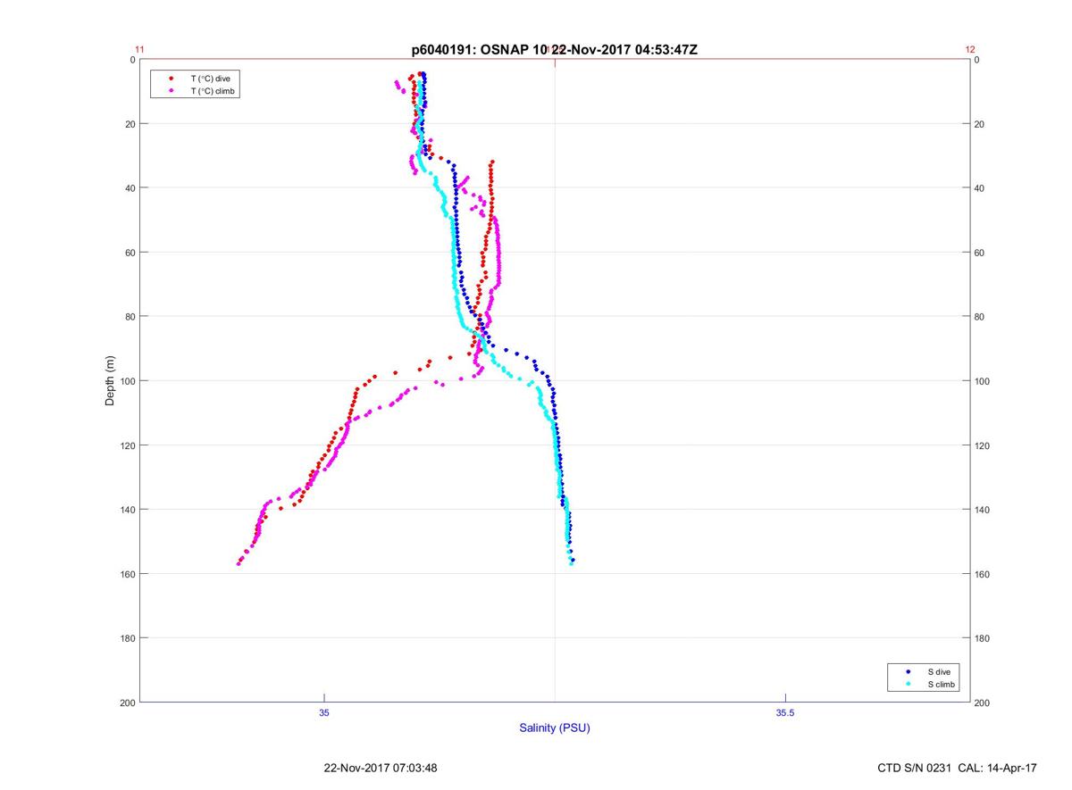Image resolution: width=1072 pixels, height=790 pixels.
Task: Click the 100 tick on the left depth axis
Action: 126,381
